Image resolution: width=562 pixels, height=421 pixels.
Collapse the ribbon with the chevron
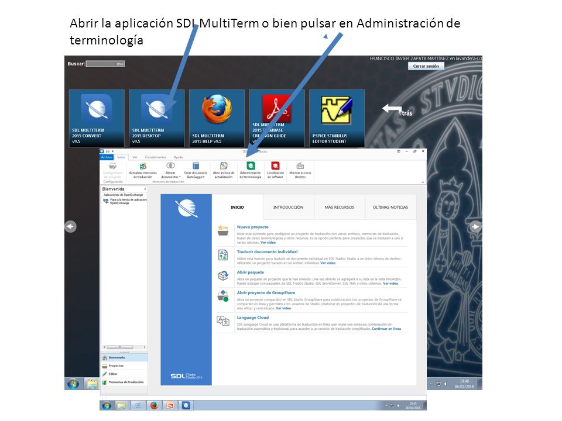423,182
